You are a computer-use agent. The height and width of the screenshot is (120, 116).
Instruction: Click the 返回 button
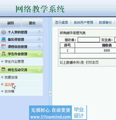[11, 23]
